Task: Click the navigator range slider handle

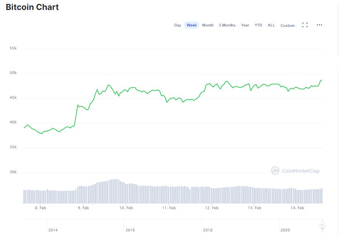Action: click(322, 225)
